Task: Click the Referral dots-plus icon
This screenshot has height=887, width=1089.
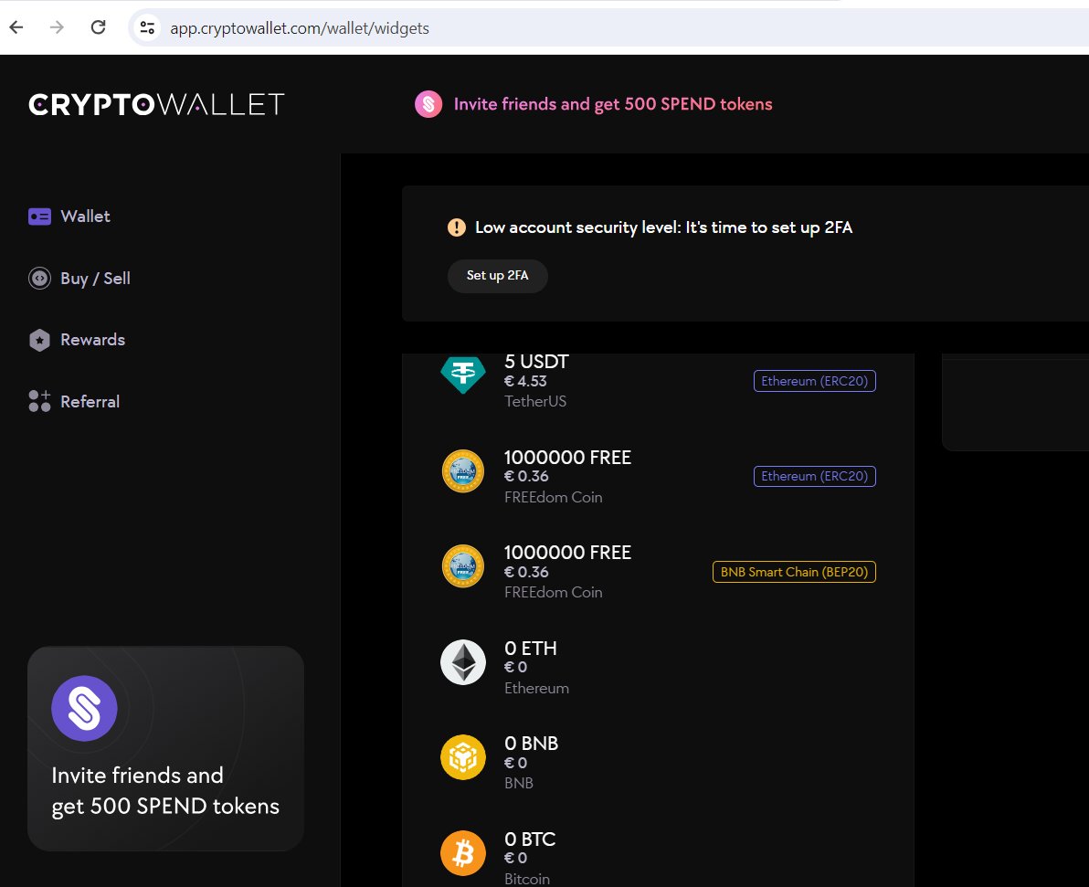Action: pos(39,401)
